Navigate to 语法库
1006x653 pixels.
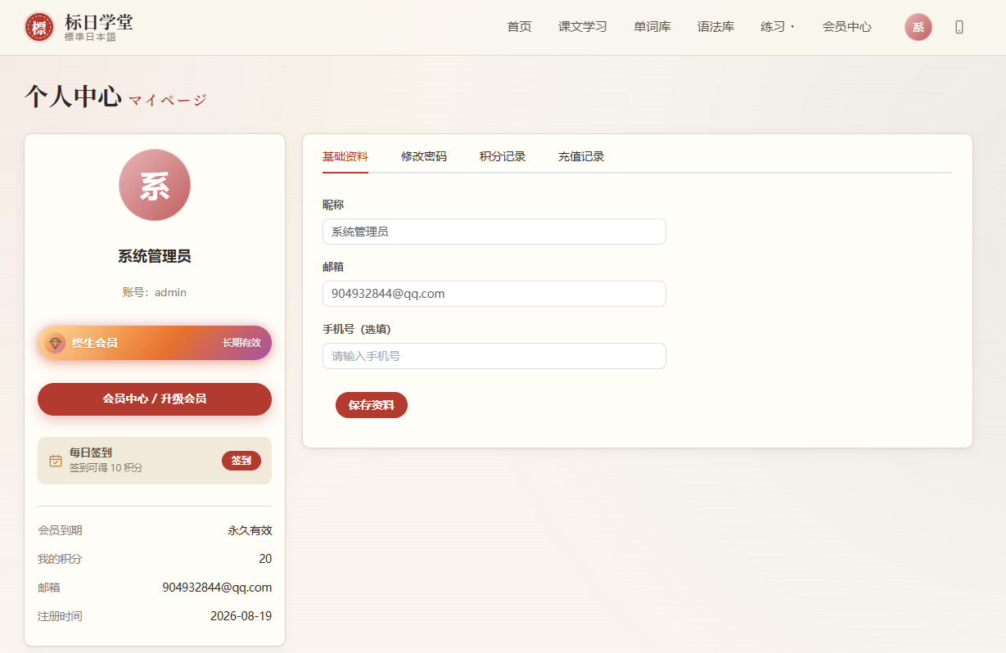(x=715, y=27)
